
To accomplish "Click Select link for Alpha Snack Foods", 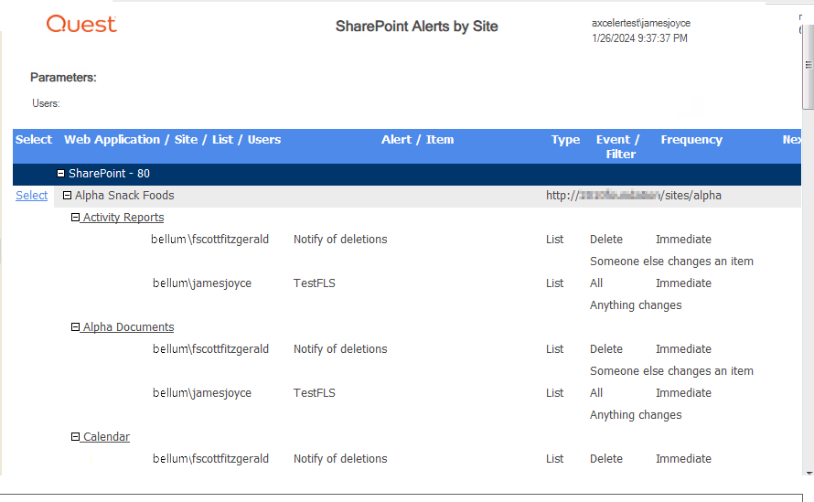I will coord(32,196).
